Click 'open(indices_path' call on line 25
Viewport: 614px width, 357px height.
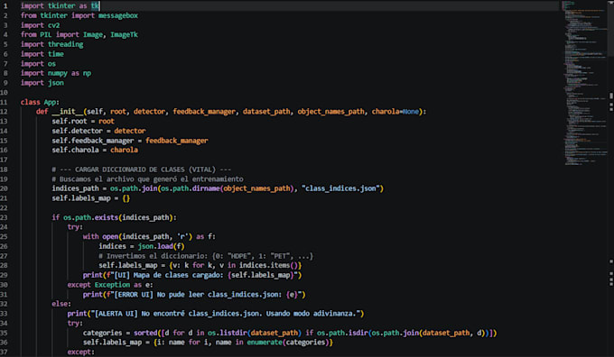coord(135,236)
